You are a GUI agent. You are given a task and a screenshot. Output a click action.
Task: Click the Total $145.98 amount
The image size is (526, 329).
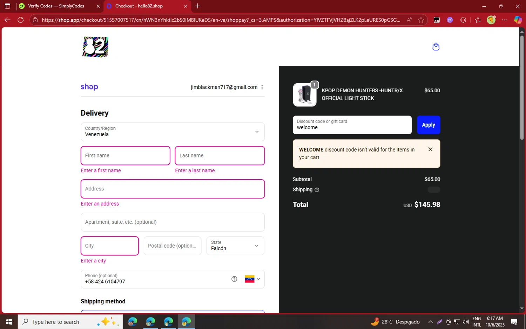[427, 204]
